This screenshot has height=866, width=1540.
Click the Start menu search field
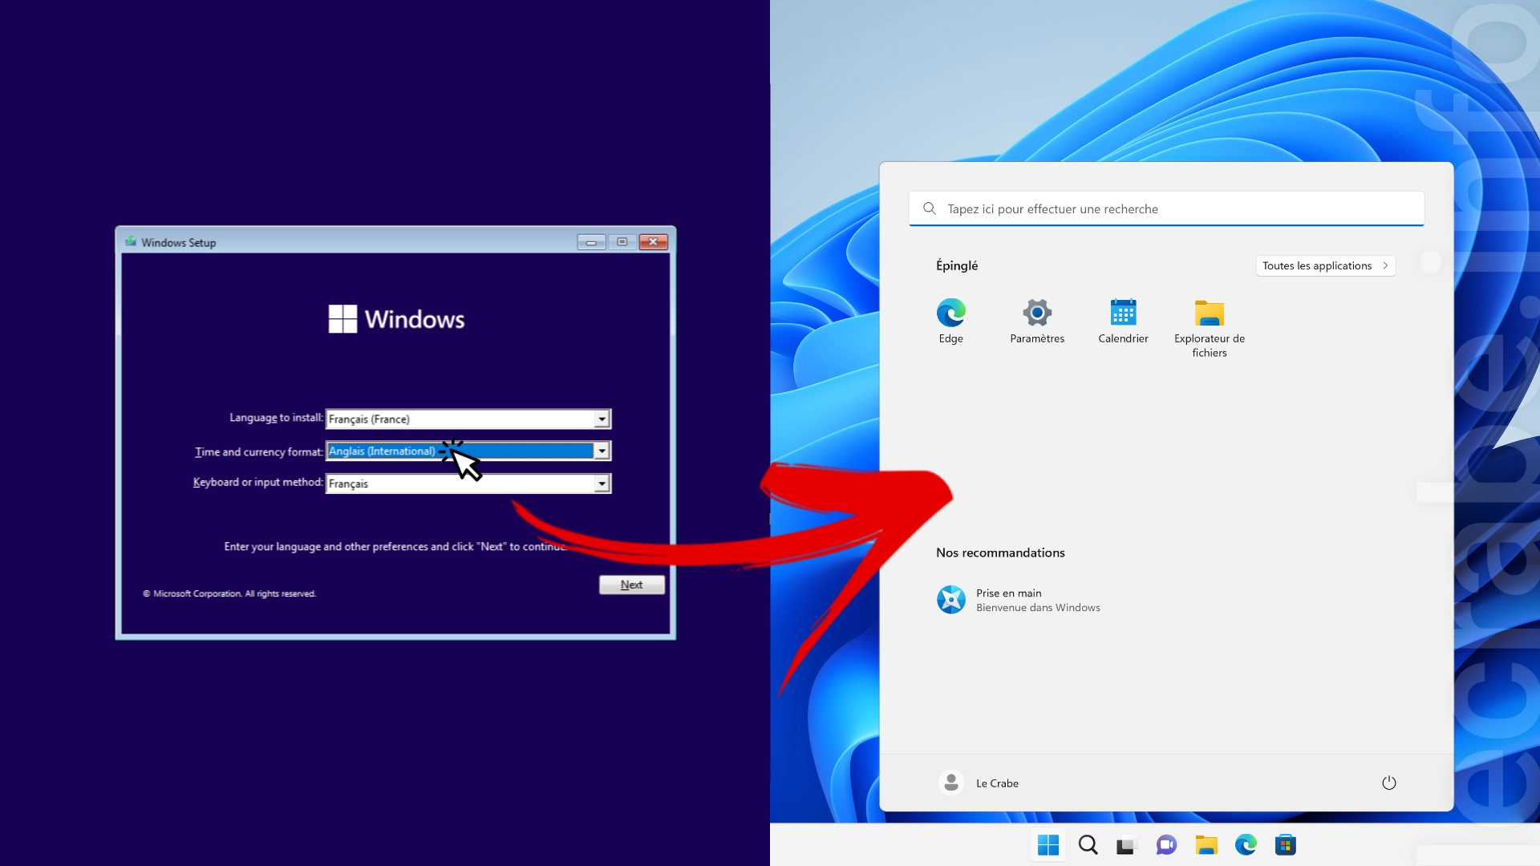tap(1166, 208)
